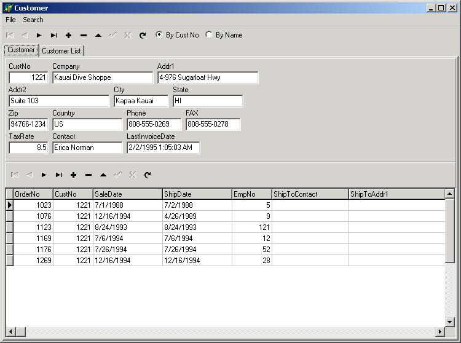Select the By Name radio button
This screenshot has width=461, height=343.
click(x=209, y=35)
